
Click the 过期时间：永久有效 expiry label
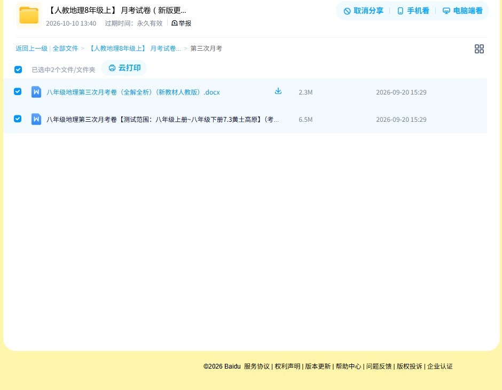[134, 24]
